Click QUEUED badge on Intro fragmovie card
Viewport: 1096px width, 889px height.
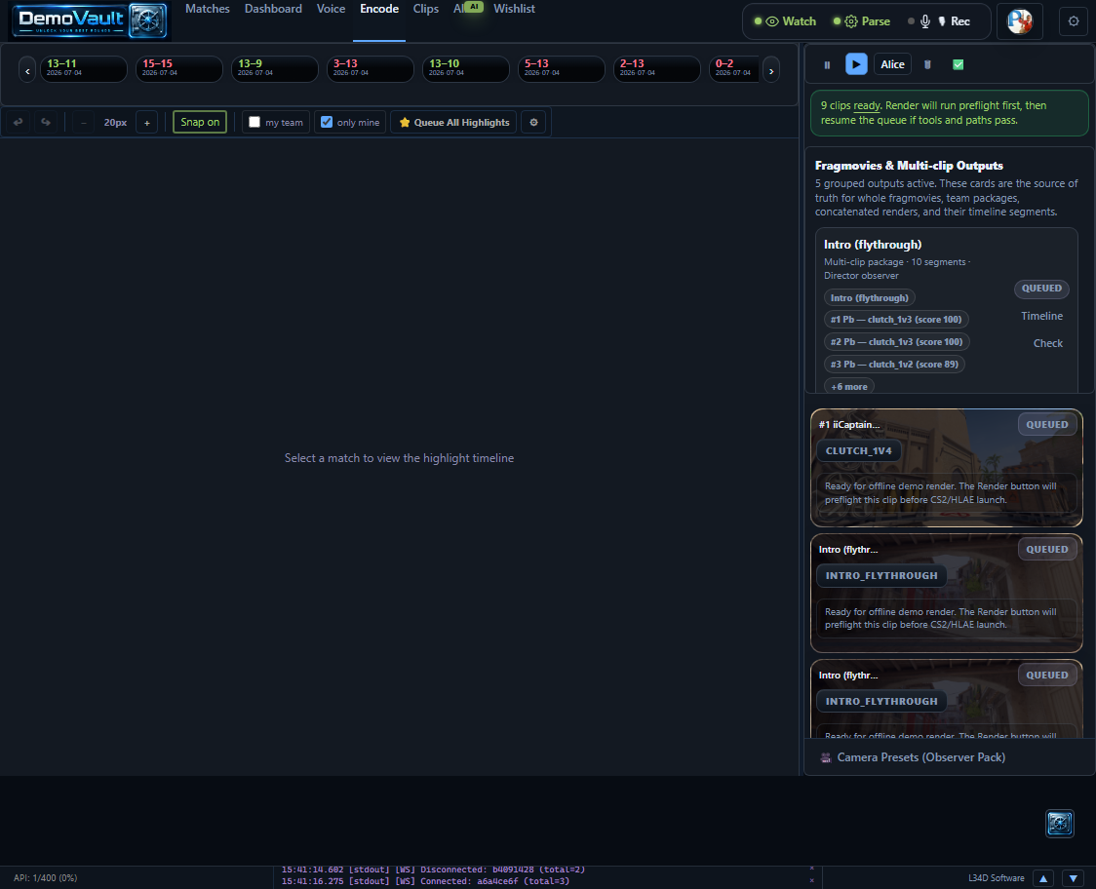click(x=1041, y=288)
